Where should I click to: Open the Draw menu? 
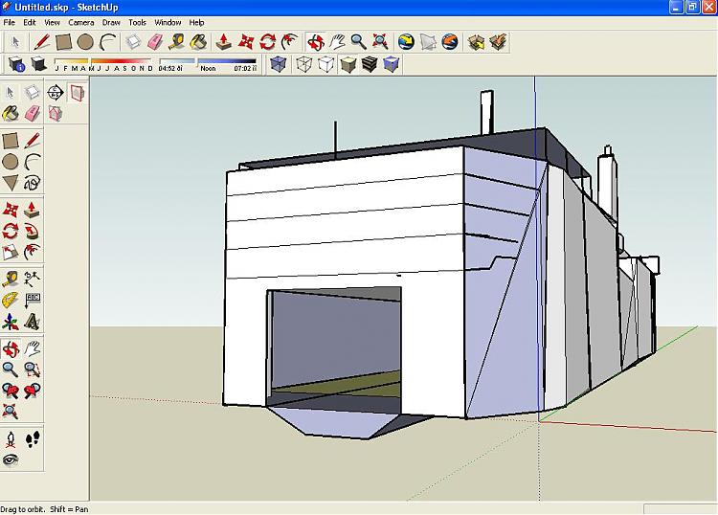(111, 22)
